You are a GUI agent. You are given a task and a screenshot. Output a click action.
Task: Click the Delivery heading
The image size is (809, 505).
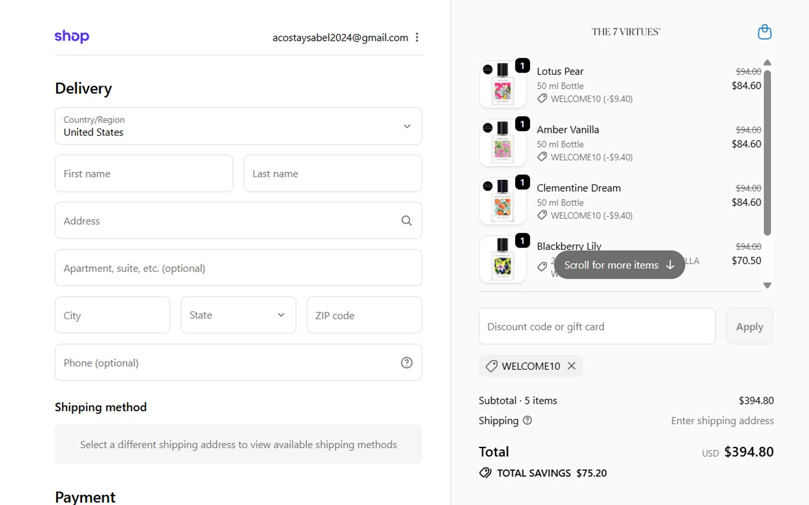84,88
